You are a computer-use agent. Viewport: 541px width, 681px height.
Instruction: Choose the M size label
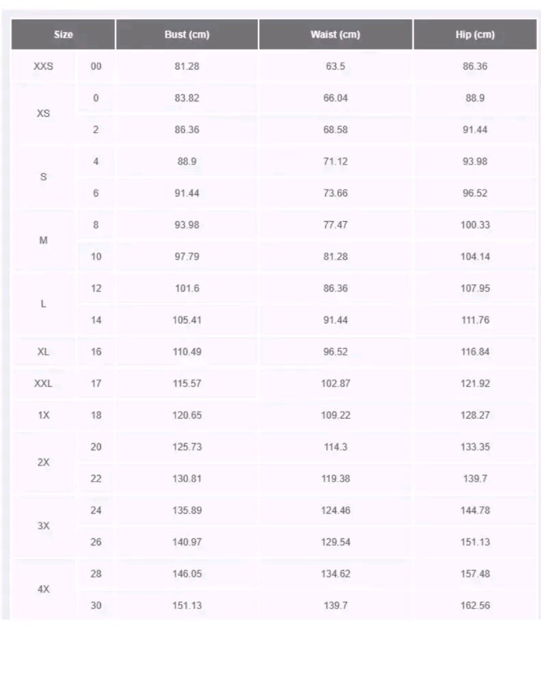click(43, 241)
